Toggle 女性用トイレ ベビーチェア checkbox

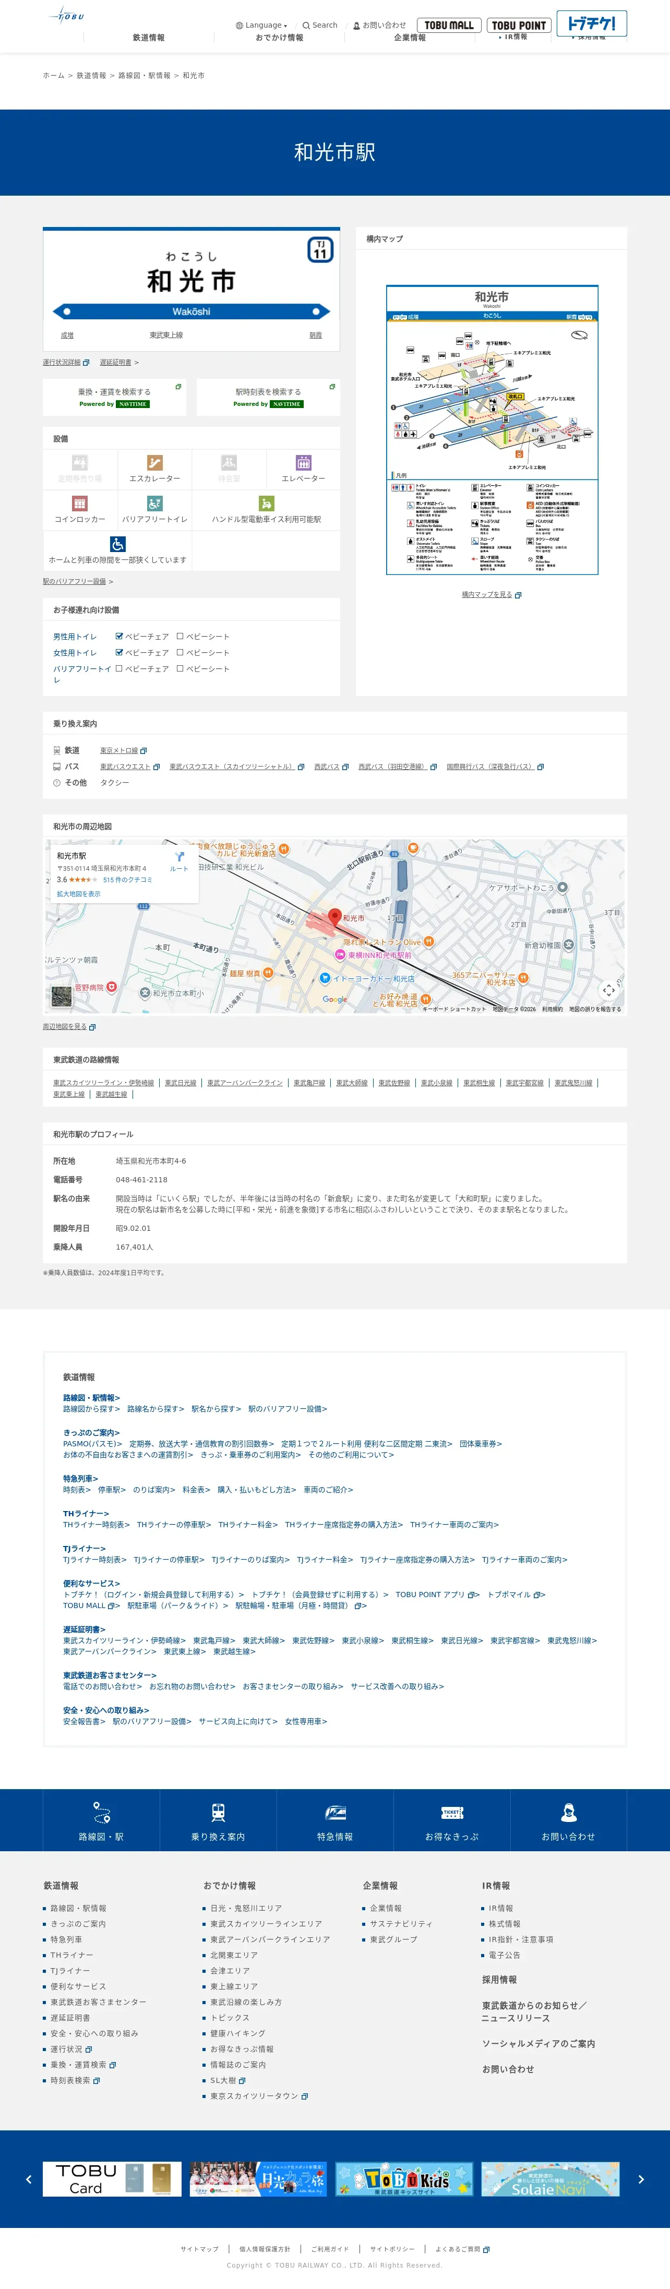tap(119, 652)
